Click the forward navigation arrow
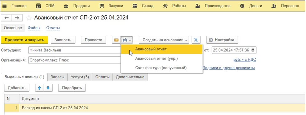 pyautogui.click(x=17, y=18)
